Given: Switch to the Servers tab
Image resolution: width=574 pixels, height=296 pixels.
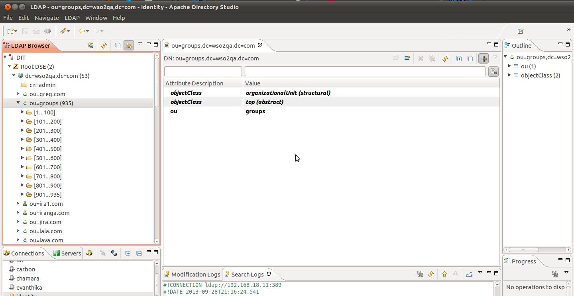Looking at the screenshot, I should coord(67,253).
